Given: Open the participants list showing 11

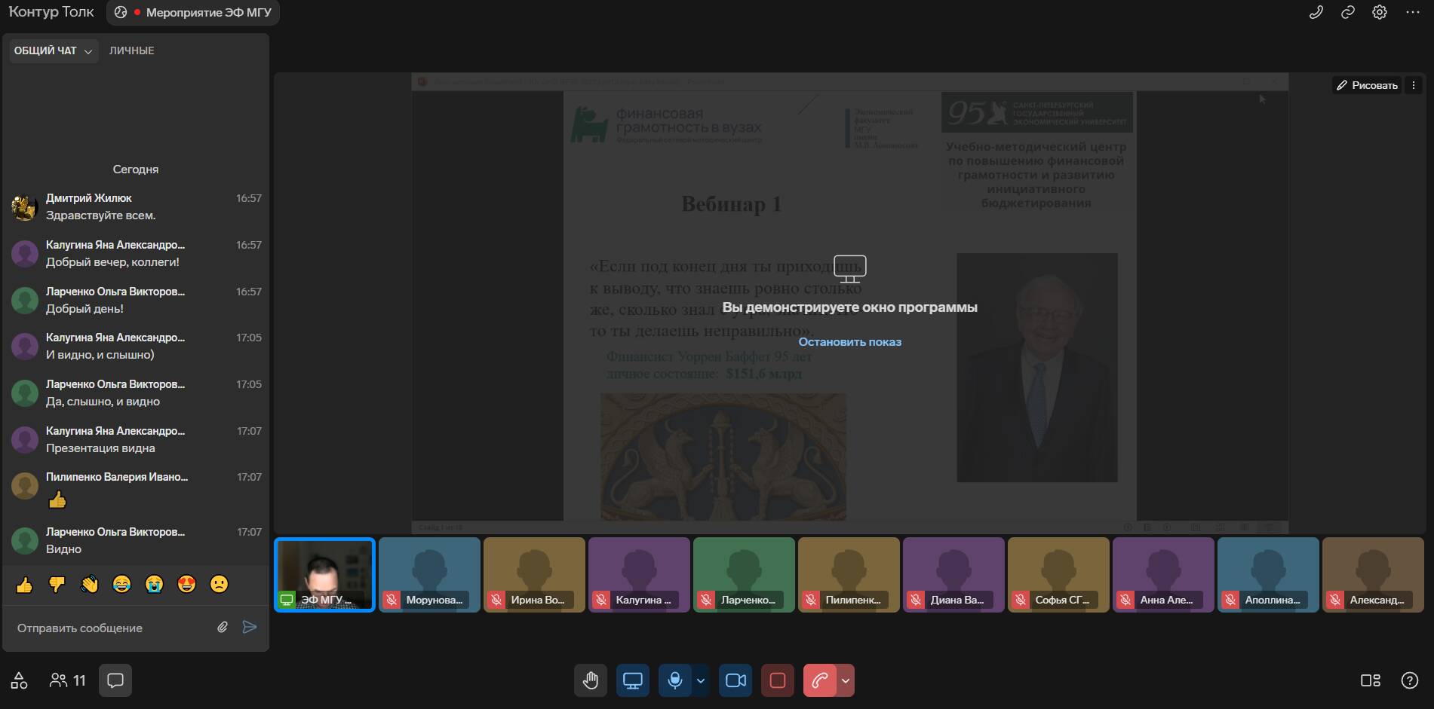Looking at the screenshot, I should tap(68, 680).
